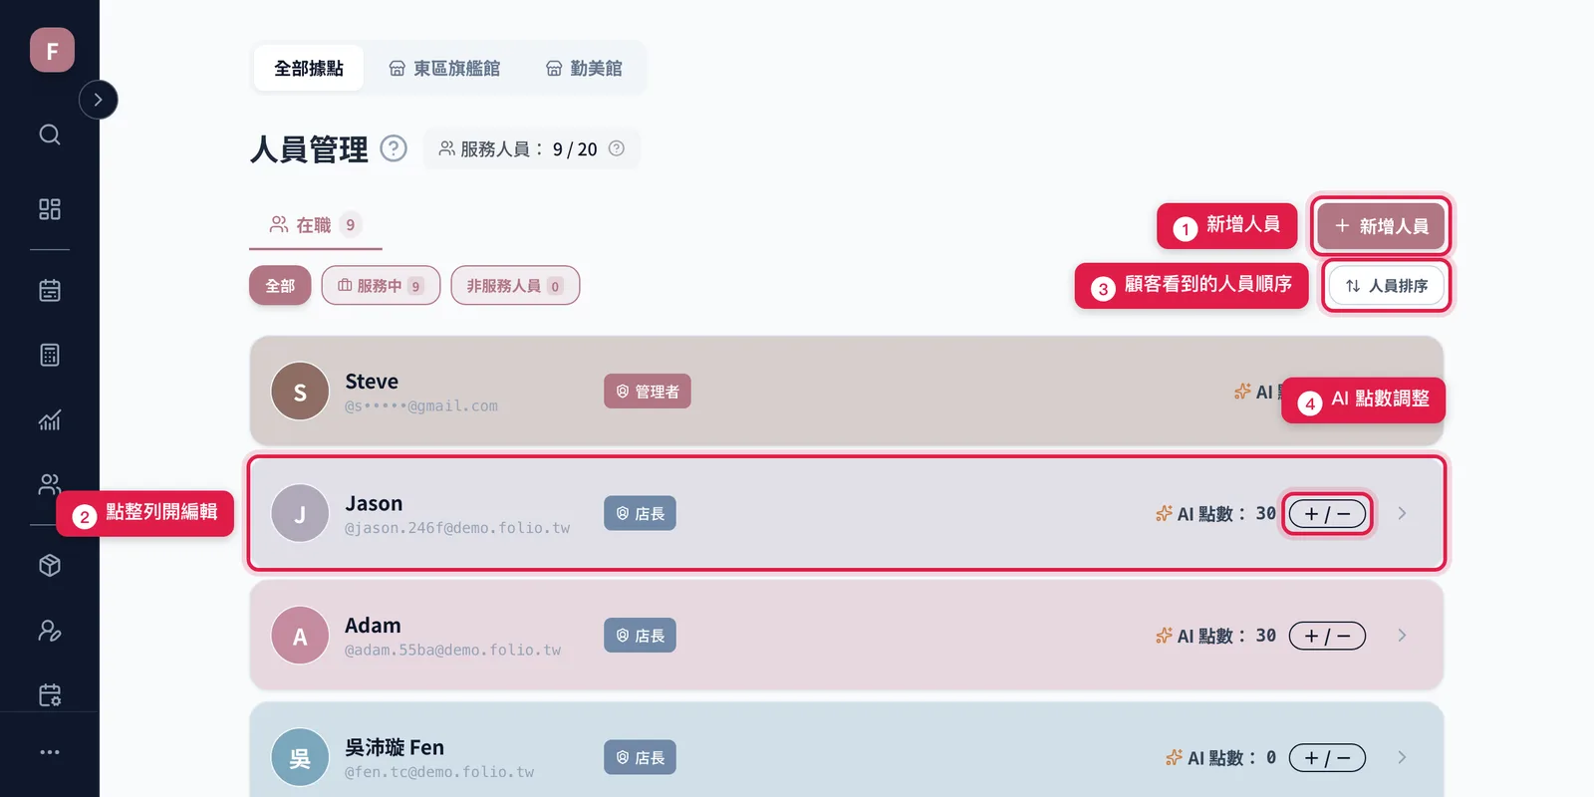Screen dimensions: 1594x797
Task: Click the calendar settings icon in sidebar
Action: [50, 695]
